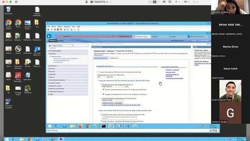
Task: Expand the Usuarios y grupos section
Action: pos(68,83)
